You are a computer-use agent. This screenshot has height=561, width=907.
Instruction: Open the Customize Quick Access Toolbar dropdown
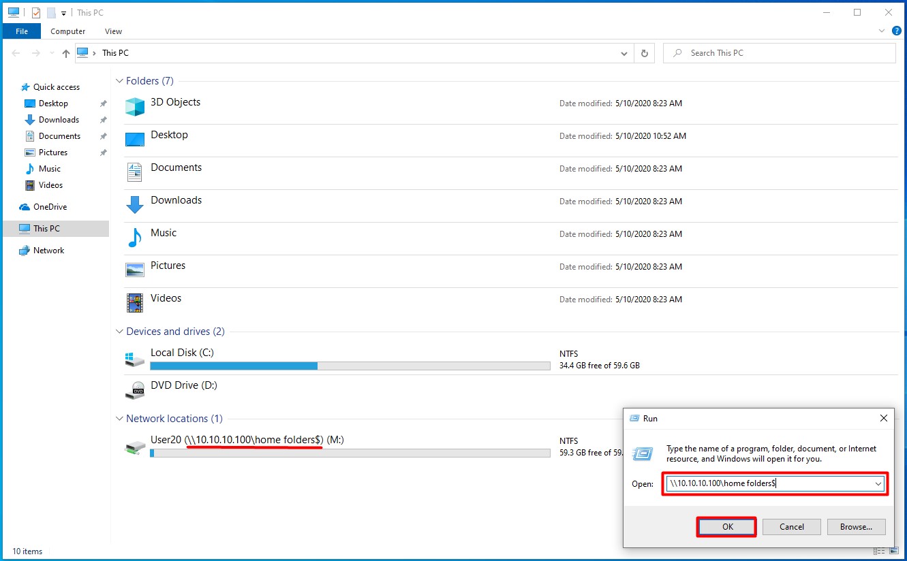coord(63,13)
